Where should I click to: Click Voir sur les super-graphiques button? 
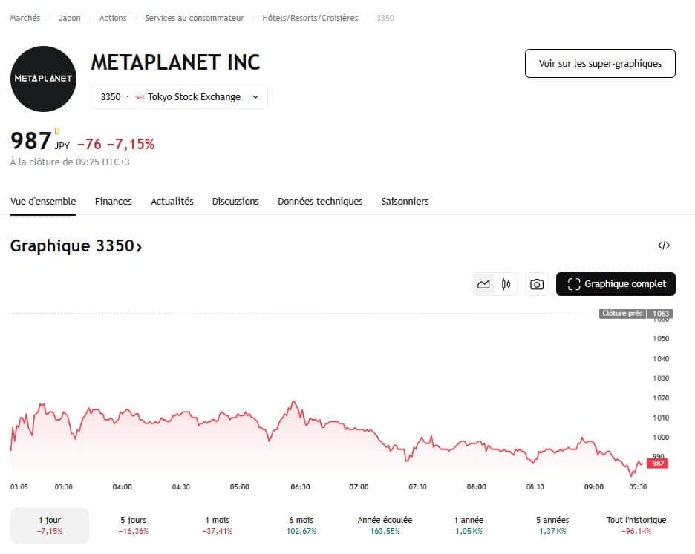pyautogui.click(x=600, y=64)
